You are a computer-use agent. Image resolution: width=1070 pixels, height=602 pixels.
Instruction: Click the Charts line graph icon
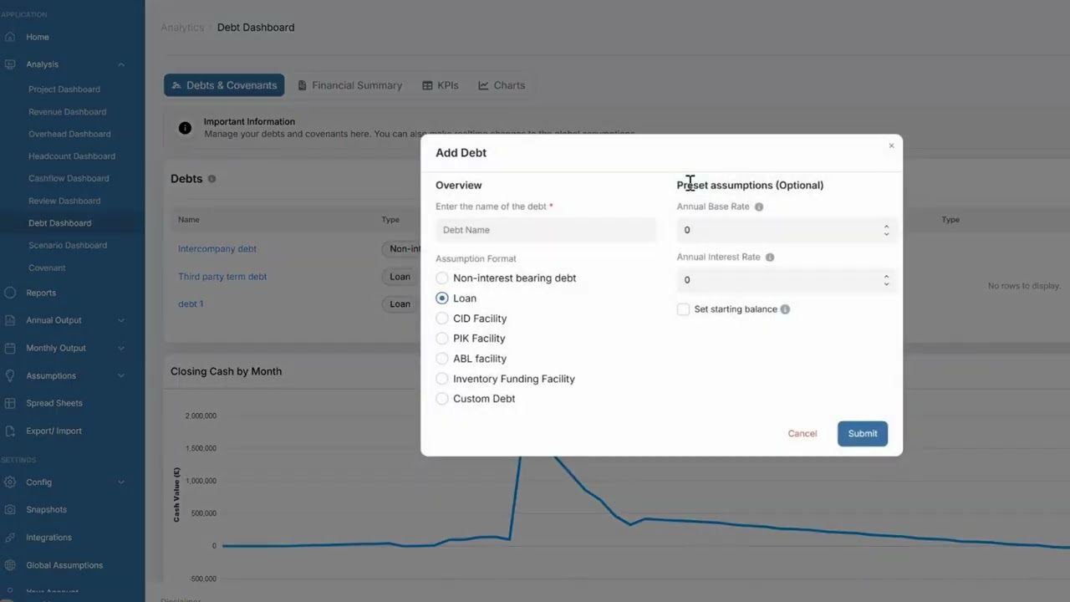point(483,85)
